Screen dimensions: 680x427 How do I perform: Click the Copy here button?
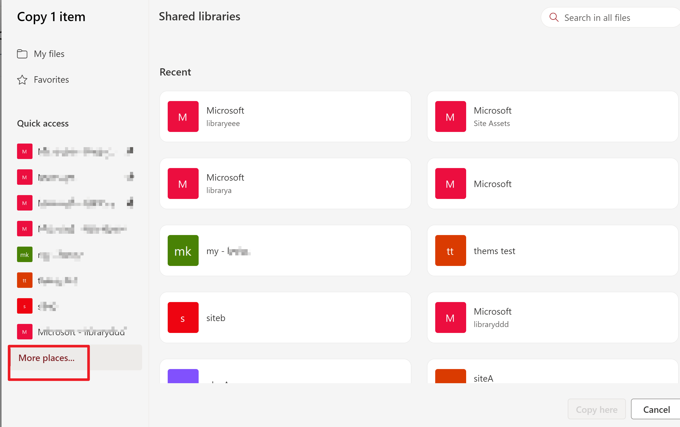(596, 409)
